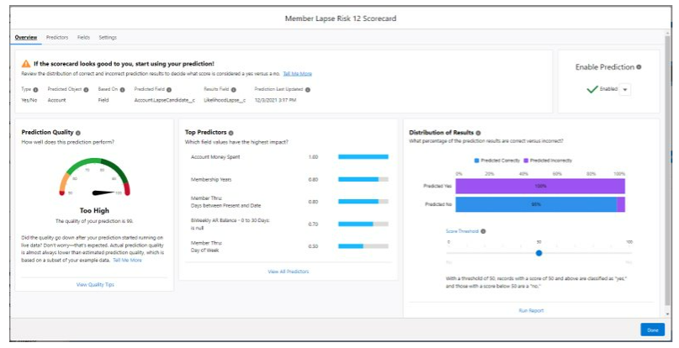
Task: Click the Done button
Action: (x=652, y=330)
